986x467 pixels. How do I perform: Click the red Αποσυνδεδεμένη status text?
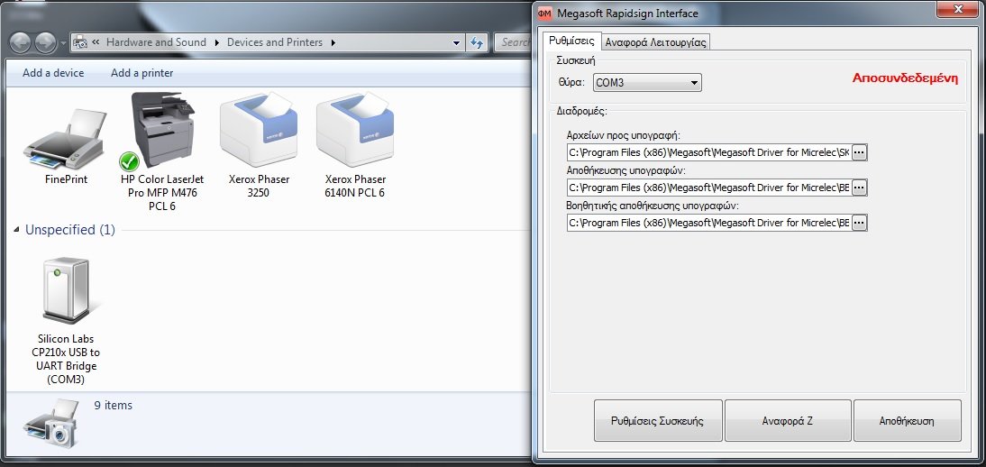tap(905, 78)
